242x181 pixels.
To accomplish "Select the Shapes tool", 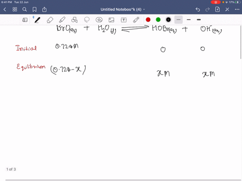I will coord(74,20).
